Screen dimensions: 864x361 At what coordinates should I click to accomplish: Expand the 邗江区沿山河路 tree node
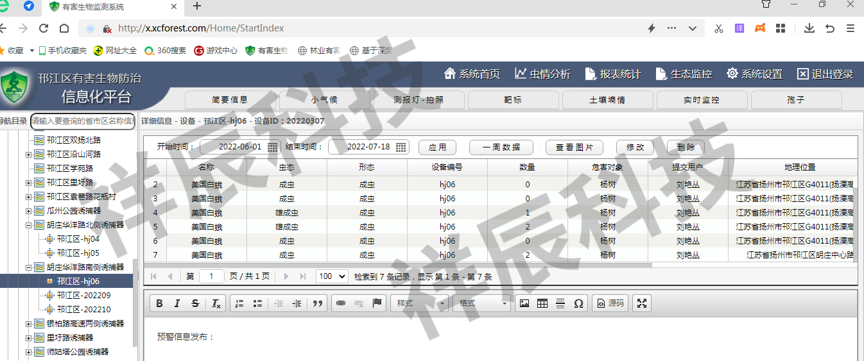coord(28,155)
